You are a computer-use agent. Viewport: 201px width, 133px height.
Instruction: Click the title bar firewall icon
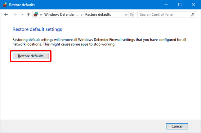pyautogui.click(x=5, y=5)
